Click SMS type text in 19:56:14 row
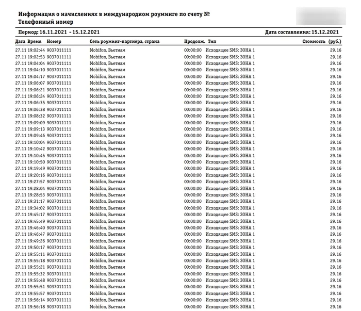The image size is (361, 311). [x=230, y=300]
